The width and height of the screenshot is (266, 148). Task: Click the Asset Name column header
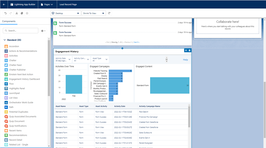(x=61, y=106)
